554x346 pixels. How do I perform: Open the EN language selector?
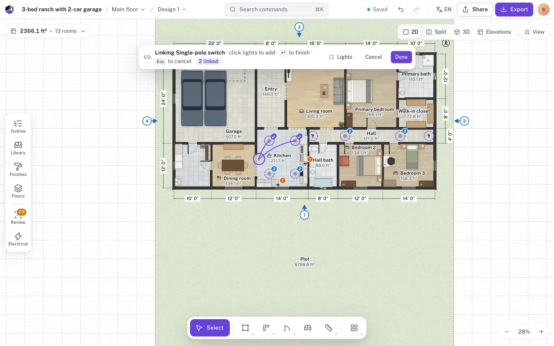443,10
